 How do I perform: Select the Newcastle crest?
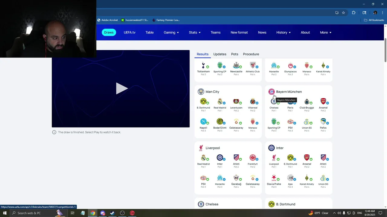(236, 65)
